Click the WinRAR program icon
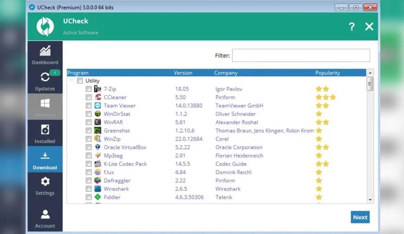404x234 pixels. 98,122
